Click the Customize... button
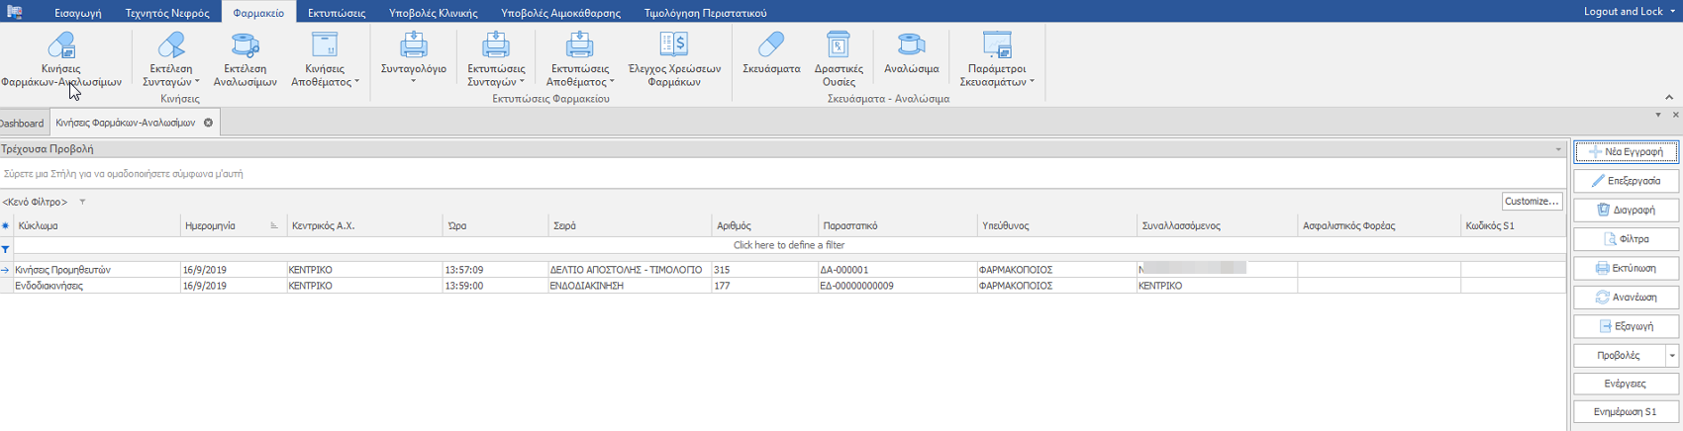Image resolution: width=1683 pixels, height=431 pixels. point(1531,202)
